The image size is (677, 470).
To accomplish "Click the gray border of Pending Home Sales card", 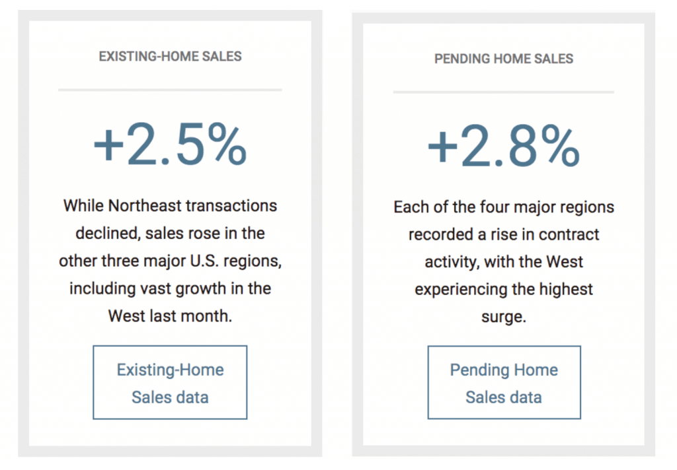I will tap(358, 234).
